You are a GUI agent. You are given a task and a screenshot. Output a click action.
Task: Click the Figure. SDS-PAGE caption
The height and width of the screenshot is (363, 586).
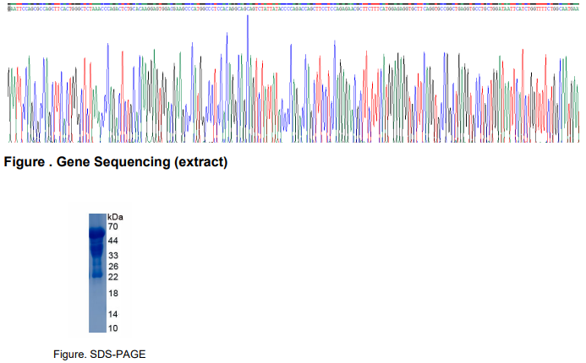click(x=100, y=354)
